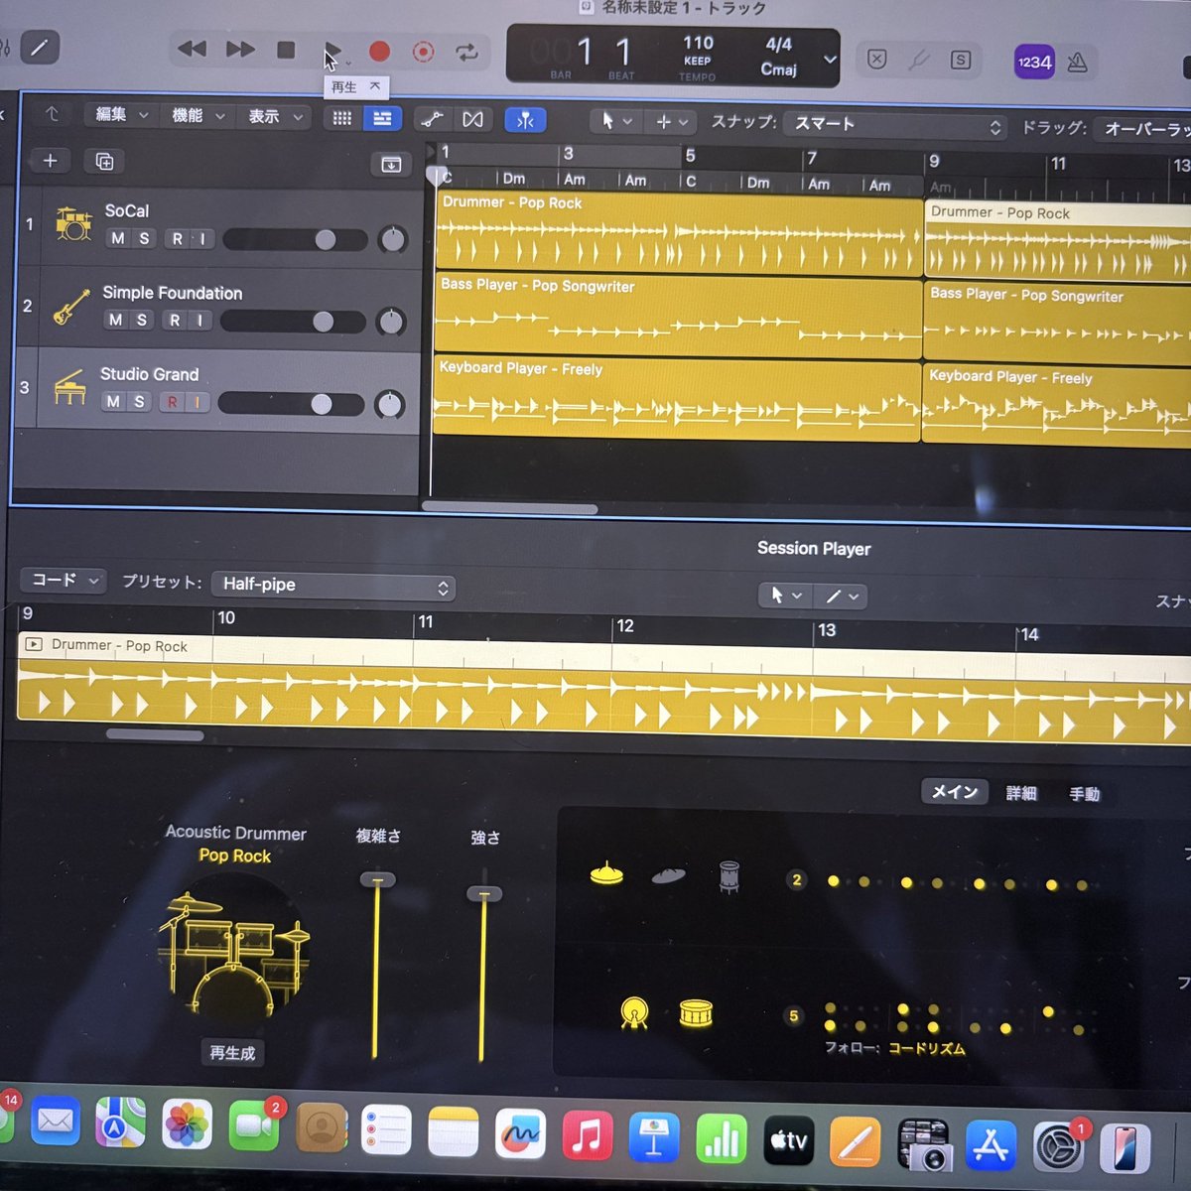
Task: Mute the SoCal track
Action: tap(118, 238)
